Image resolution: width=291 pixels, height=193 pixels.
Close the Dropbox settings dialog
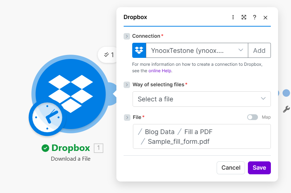(x=265, y=18)
